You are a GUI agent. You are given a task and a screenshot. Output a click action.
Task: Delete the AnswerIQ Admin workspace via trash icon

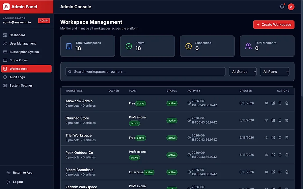coord(287,103)
